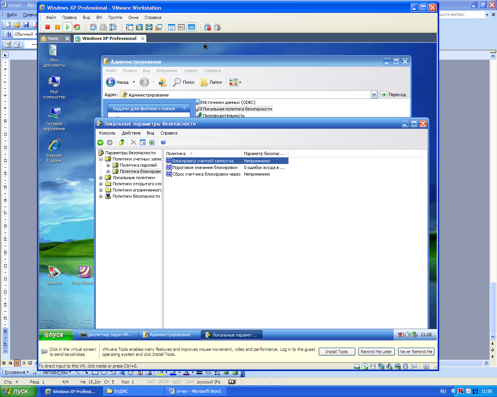Image resolution: width=497 pixels, height=397 pixels.
Task: Select the Internet Explorer desktop icon
Action: (x=54, y=151)
